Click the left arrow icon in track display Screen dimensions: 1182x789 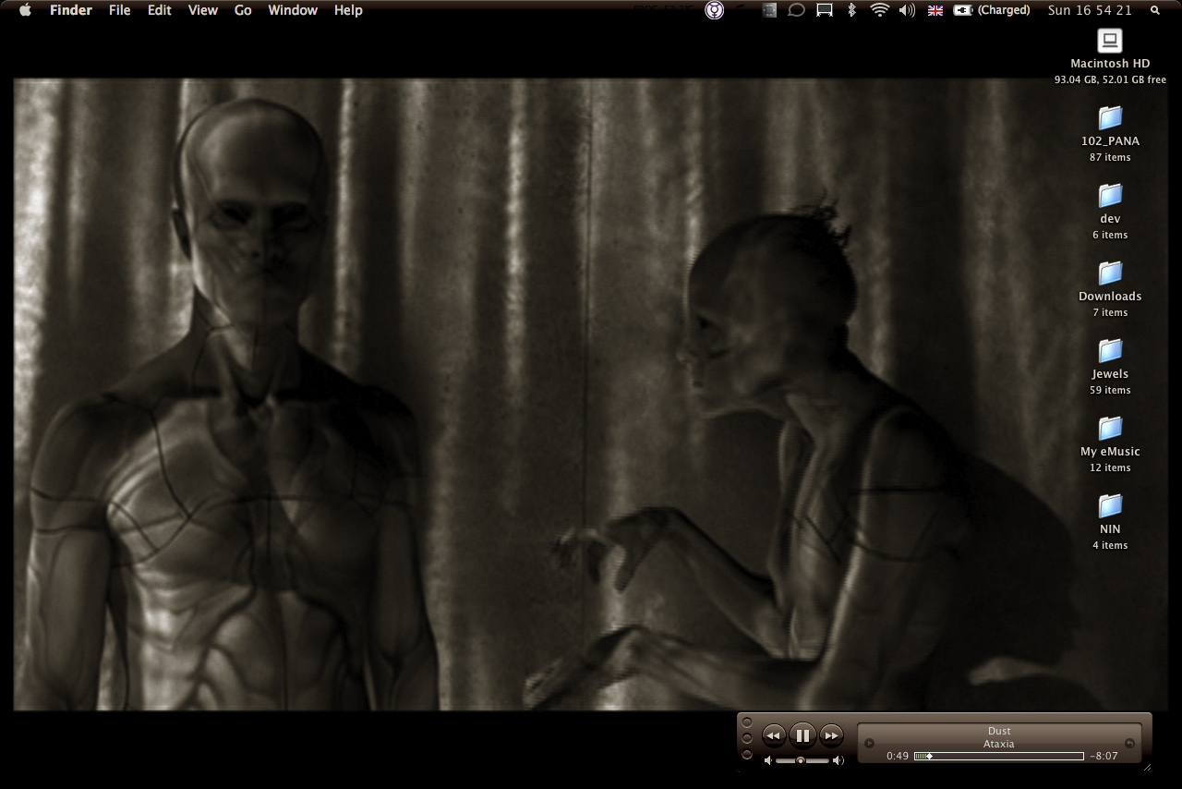tap(869, 743)
